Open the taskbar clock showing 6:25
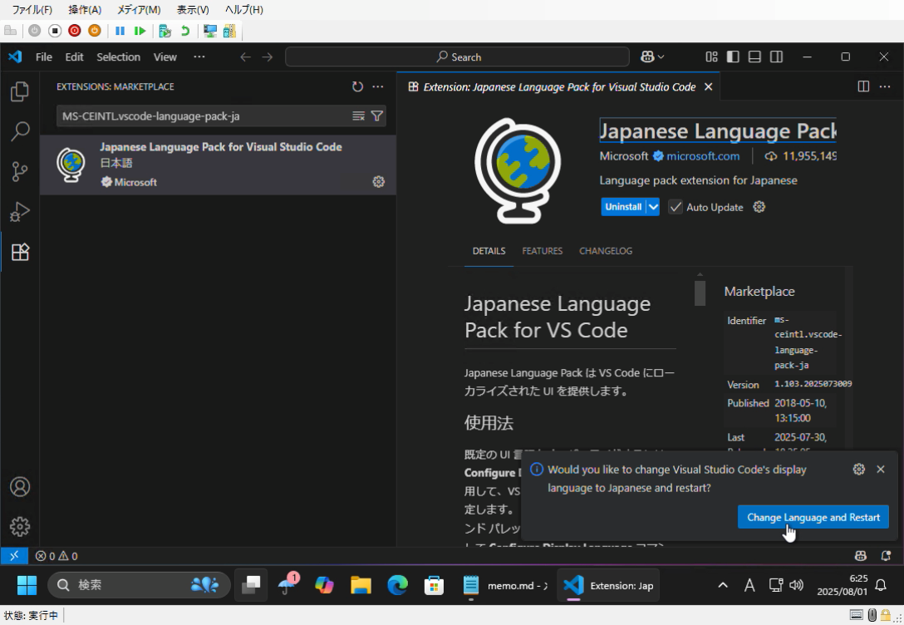 click(x=842, y=585)
